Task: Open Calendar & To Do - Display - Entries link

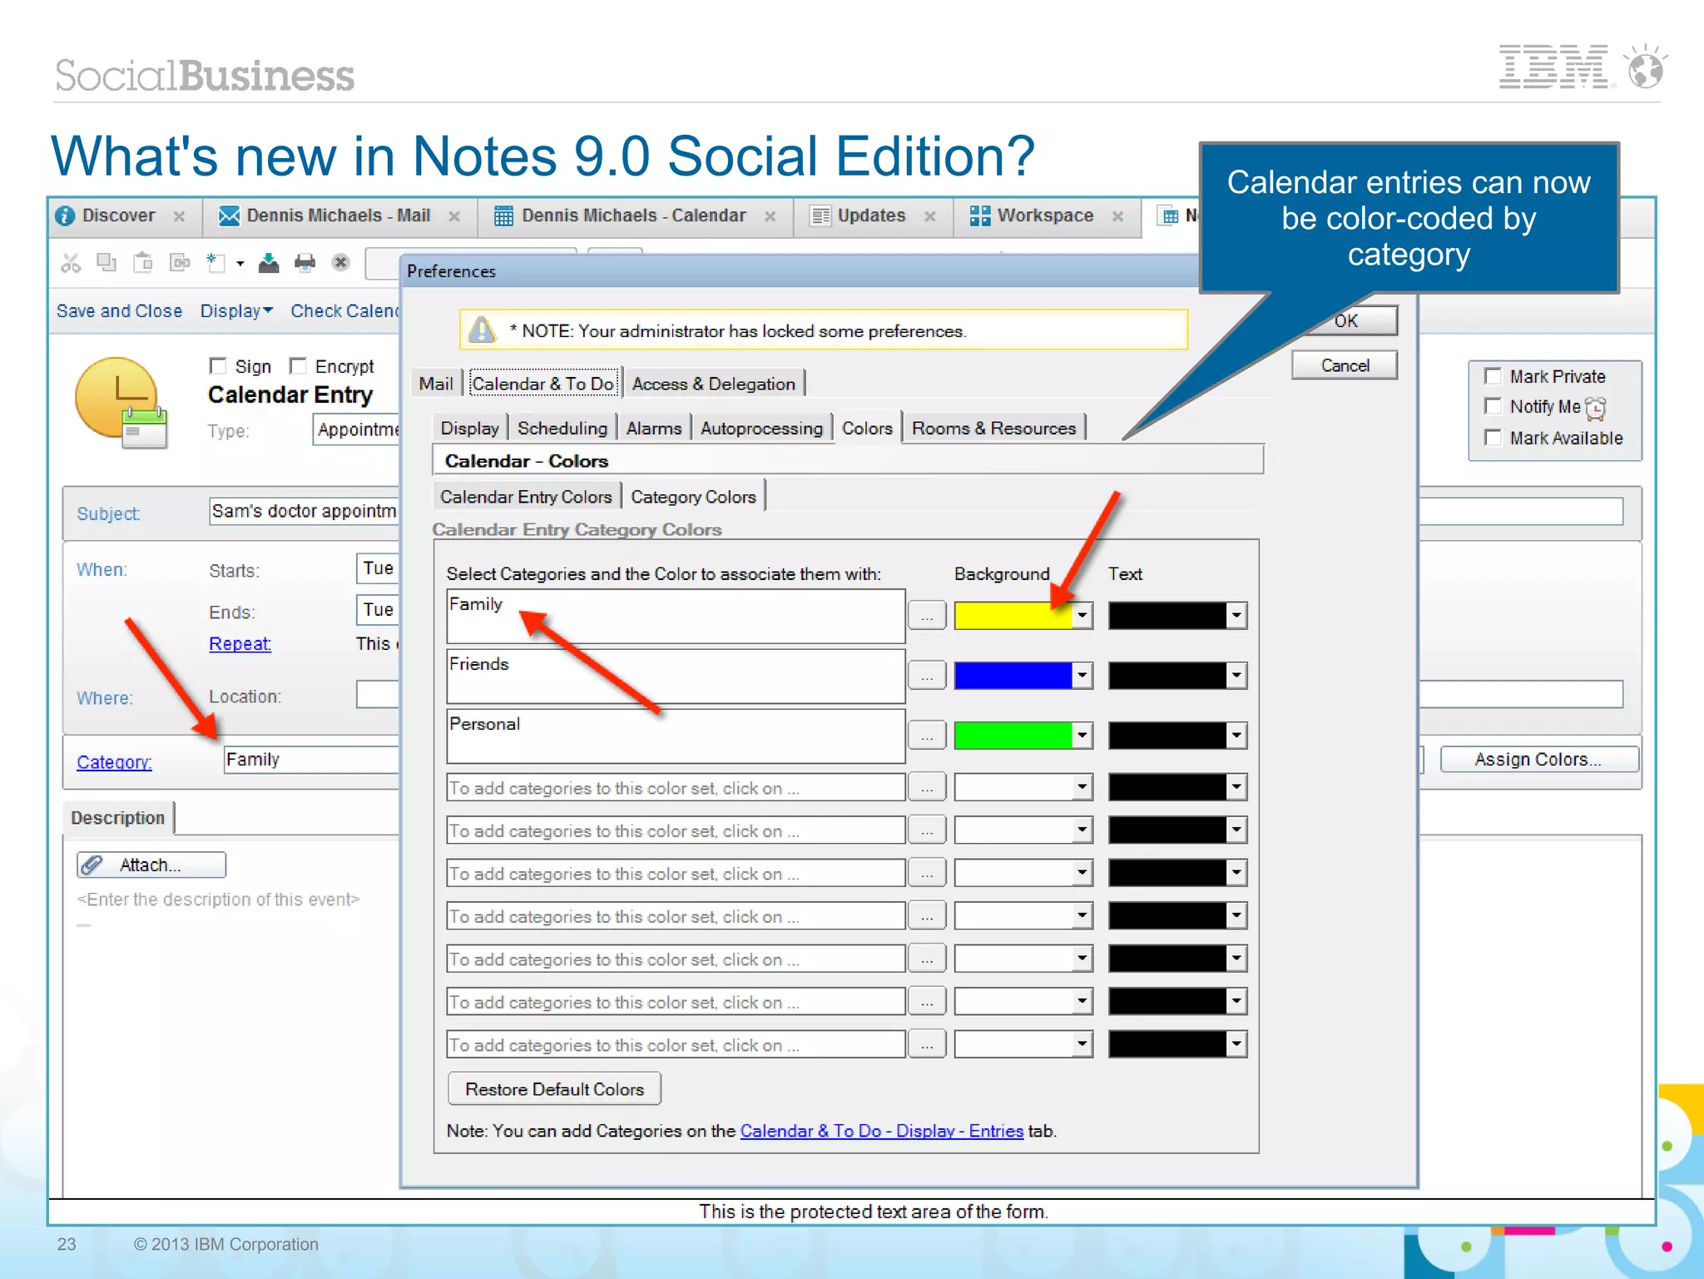Action: [882, 1131]
